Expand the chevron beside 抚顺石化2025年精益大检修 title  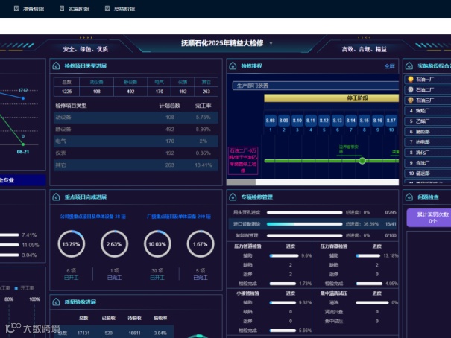(271, 43)
